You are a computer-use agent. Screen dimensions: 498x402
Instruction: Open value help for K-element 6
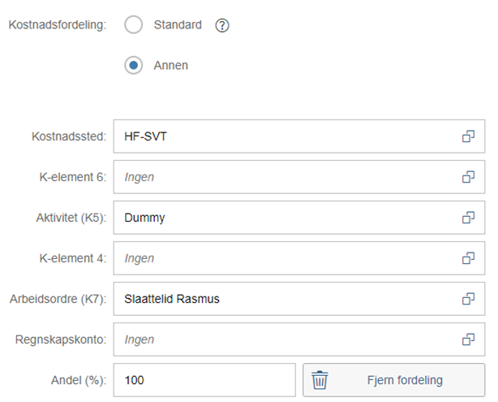tap(468, 177)
